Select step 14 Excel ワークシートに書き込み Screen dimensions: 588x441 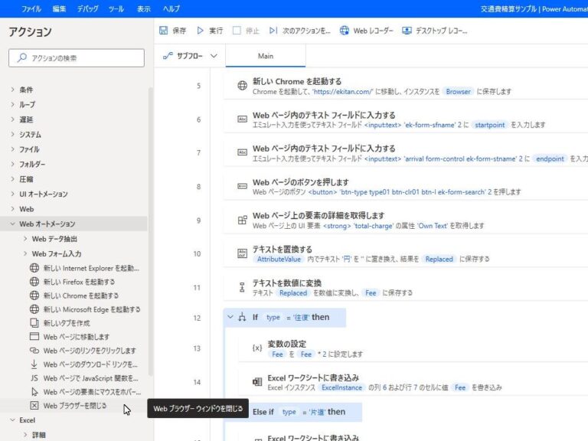tap(413, 382)
